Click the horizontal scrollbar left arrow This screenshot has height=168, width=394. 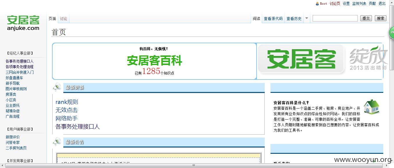[2, 166]
